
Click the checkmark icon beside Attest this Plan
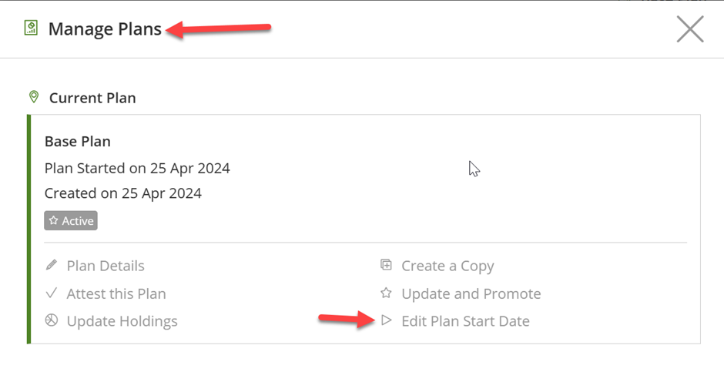point(52,293)
